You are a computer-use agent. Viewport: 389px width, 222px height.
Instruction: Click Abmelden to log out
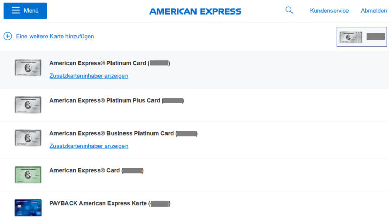[x=373, y=11]
